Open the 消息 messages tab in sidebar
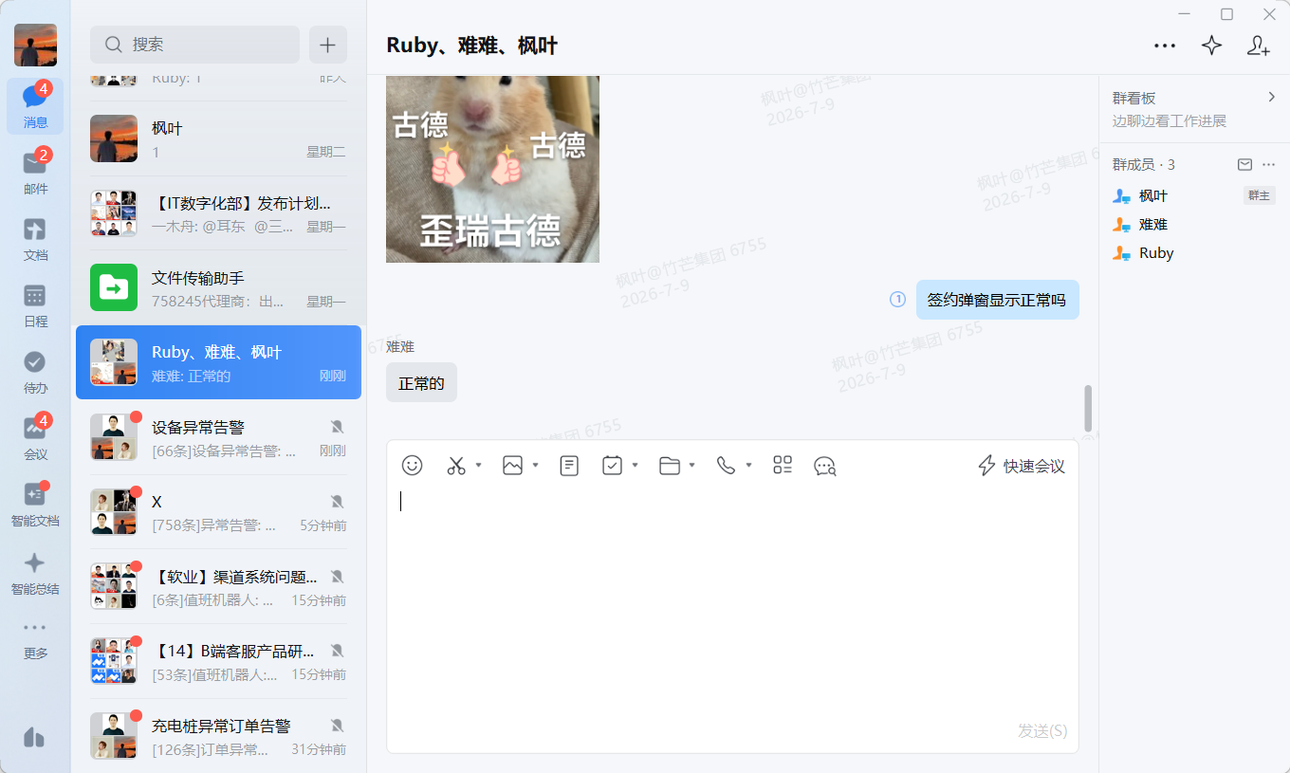This screenshot has height=773, width=1290. pos(35,106)
